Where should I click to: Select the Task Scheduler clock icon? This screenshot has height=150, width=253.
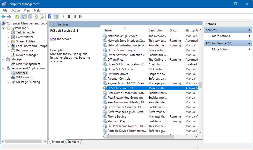click(x=13, y=32)
